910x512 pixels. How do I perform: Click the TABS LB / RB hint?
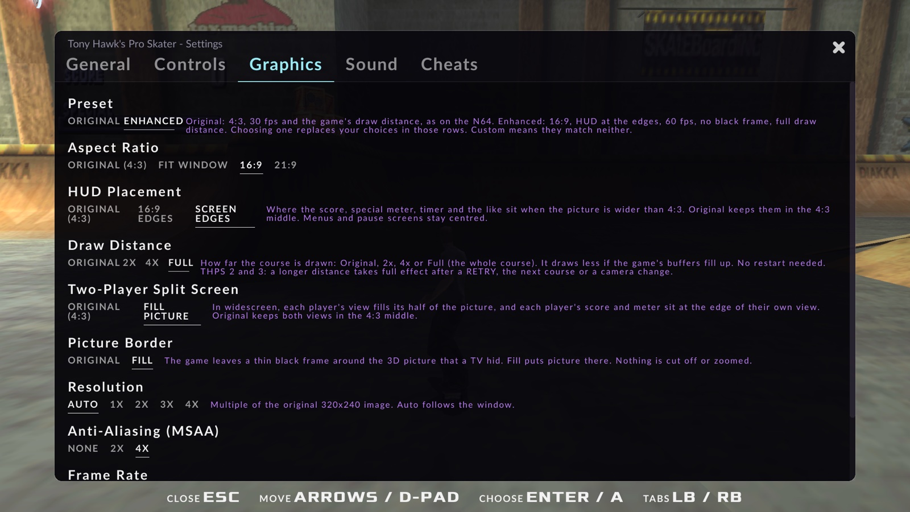(692, 497)
